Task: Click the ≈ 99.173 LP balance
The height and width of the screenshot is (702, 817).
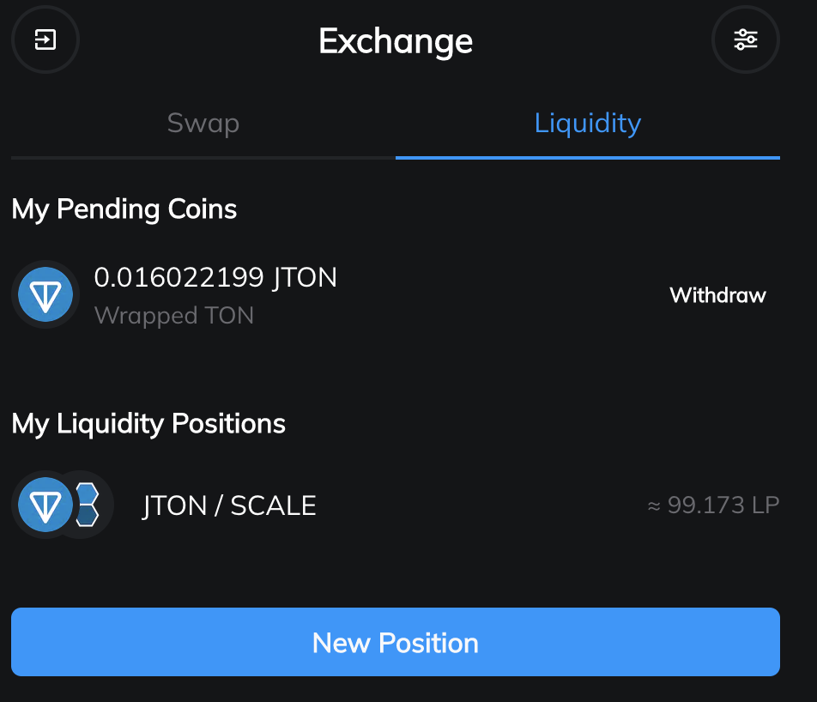Action: (712, 505)
